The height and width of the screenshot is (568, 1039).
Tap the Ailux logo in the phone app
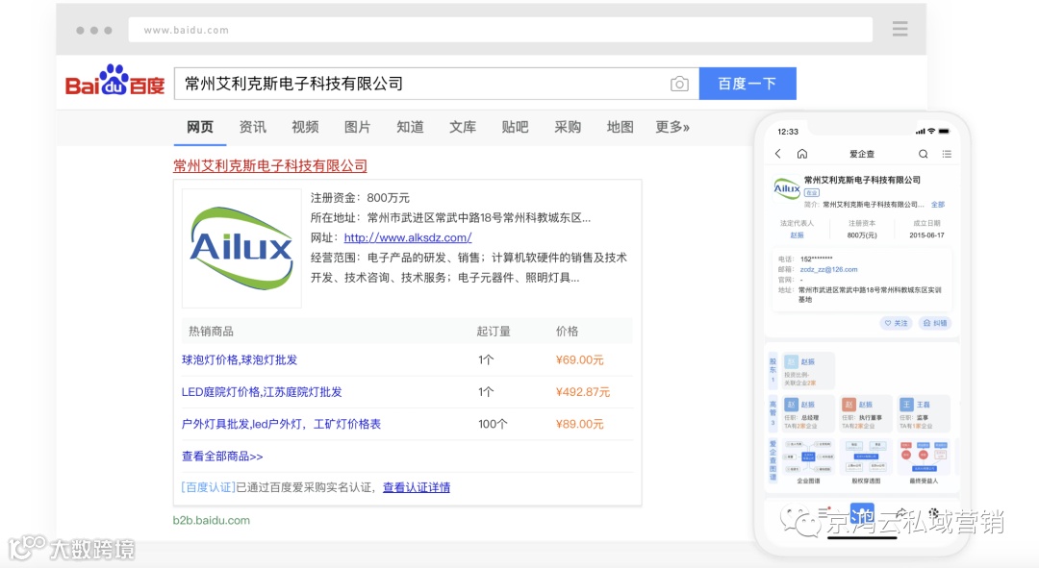787,188
